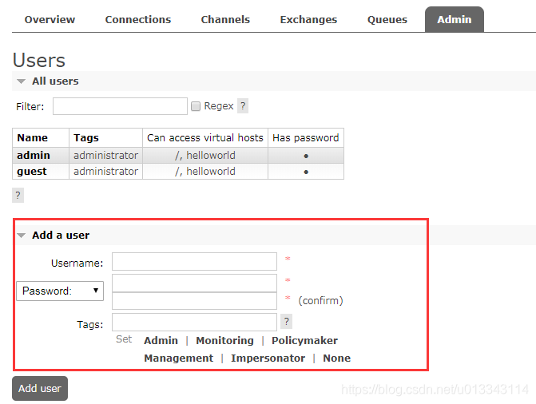Click help icon next to Regex
Image resolution: width=536 pixels, height=404 pixels.
pyautogui.click(x=243, y=106)
